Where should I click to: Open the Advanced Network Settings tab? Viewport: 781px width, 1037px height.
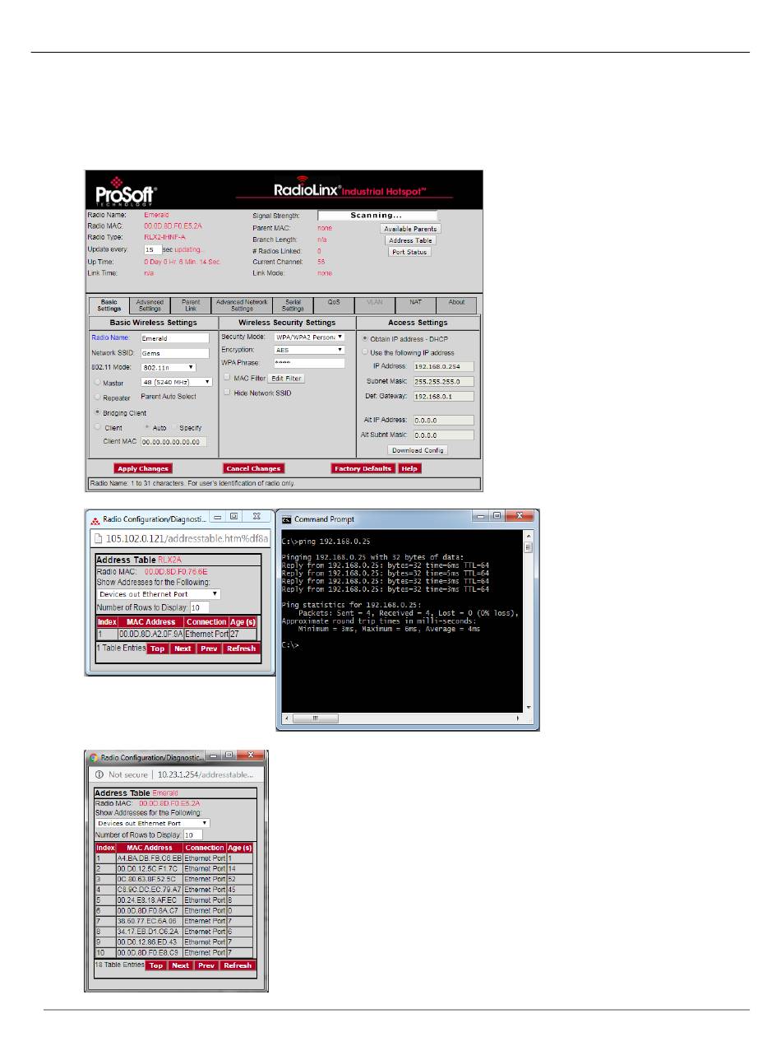(x=242, y=305)
